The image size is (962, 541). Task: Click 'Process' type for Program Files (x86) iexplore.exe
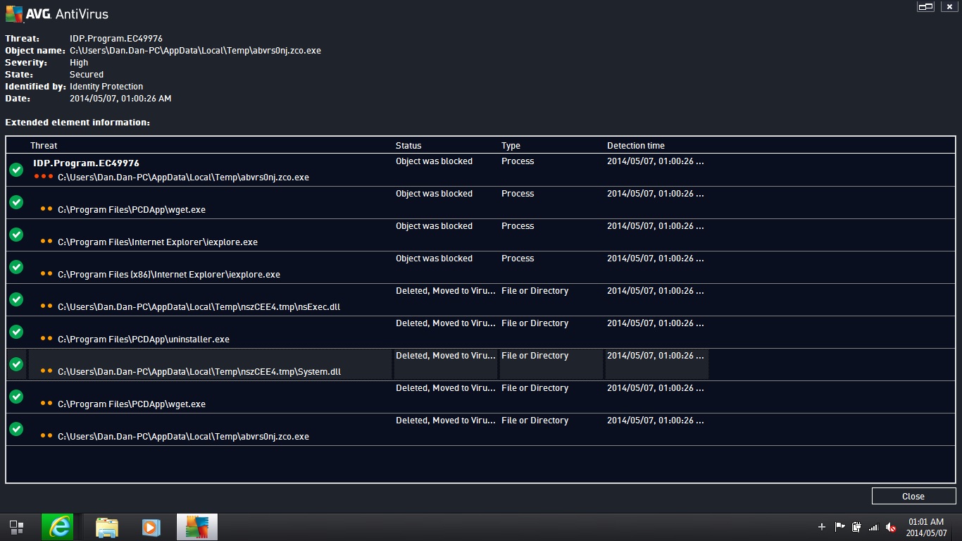pyautogui.click(x=518, y=259)
